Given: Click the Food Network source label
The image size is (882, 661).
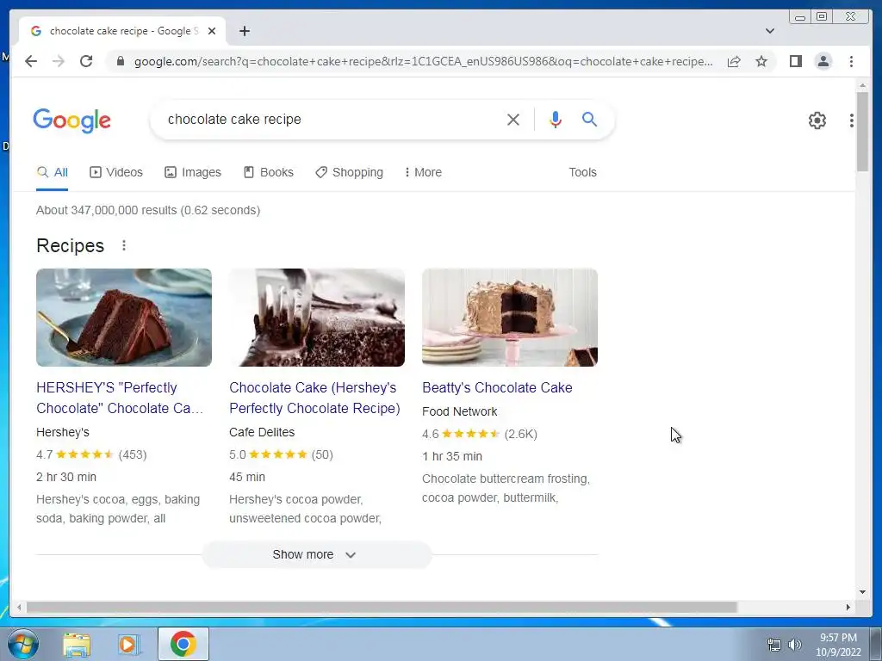Looking at the screenshot, I should click(460, 411).
